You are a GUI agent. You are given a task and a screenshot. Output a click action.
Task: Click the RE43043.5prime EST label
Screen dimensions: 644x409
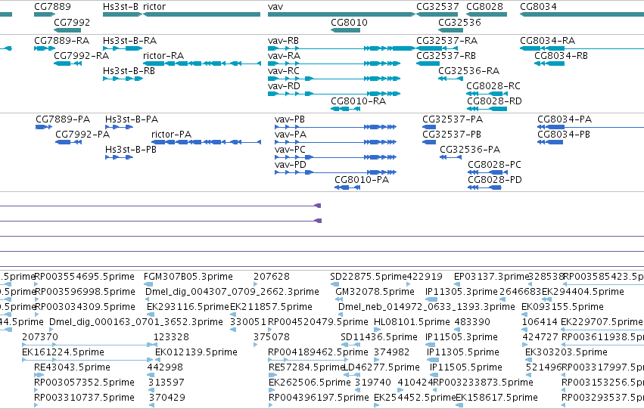[x=73, y=367]
